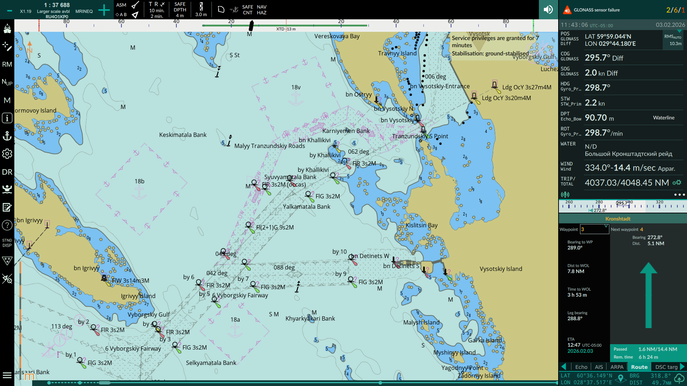Zoom in chart with the plus button
Screen dimensions: 687x386
pos(104,10)
